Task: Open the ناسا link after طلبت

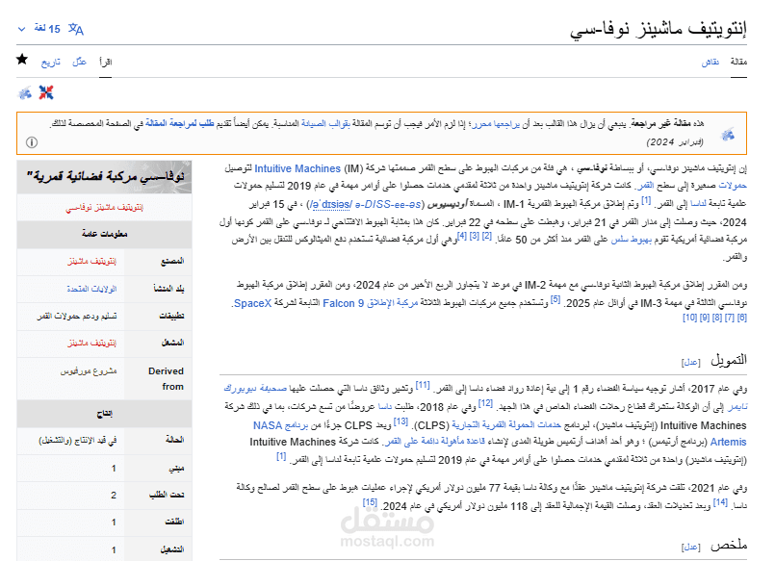Action: (385, 407)
